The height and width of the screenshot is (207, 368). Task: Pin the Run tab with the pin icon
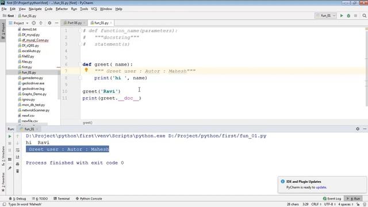(10, 168)
